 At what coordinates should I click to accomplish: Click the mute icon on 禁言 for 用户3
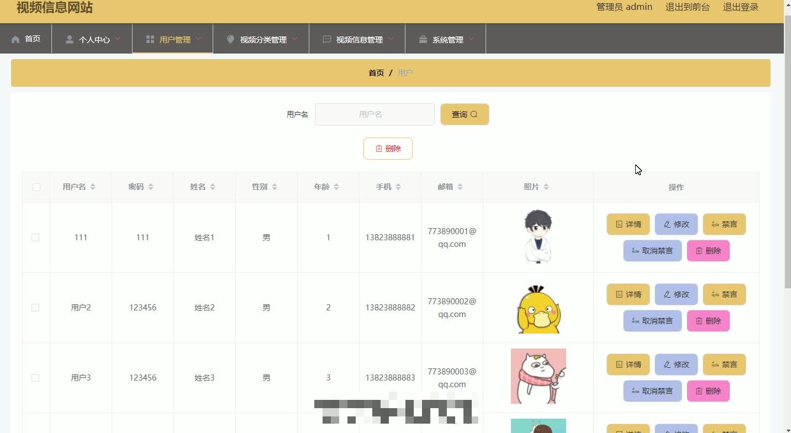tap(716, 365)
